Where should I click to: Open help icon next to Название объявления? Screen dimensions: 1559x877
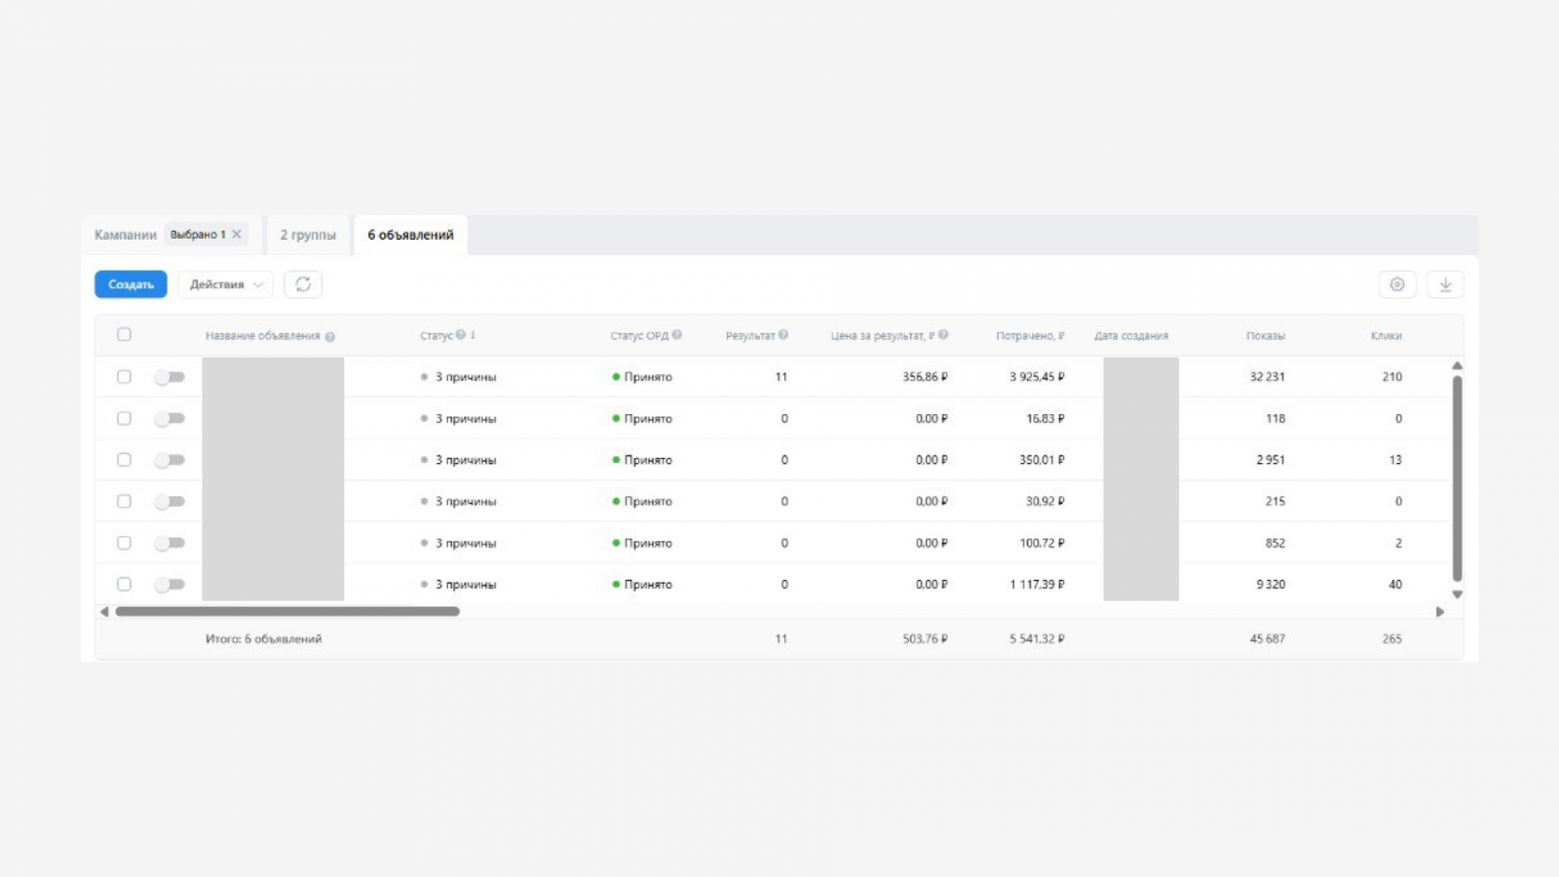[x=329, y=337]
